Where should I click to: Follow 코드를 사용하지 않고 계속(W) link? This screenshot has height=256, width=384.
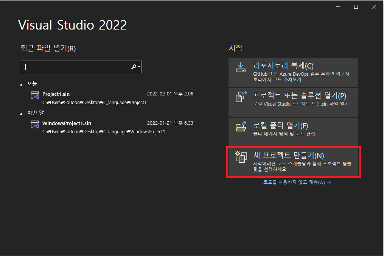[297, 183]
